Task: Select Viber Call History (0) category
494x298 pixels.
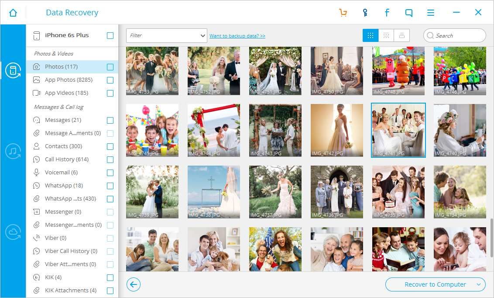Action: (72, 251)
